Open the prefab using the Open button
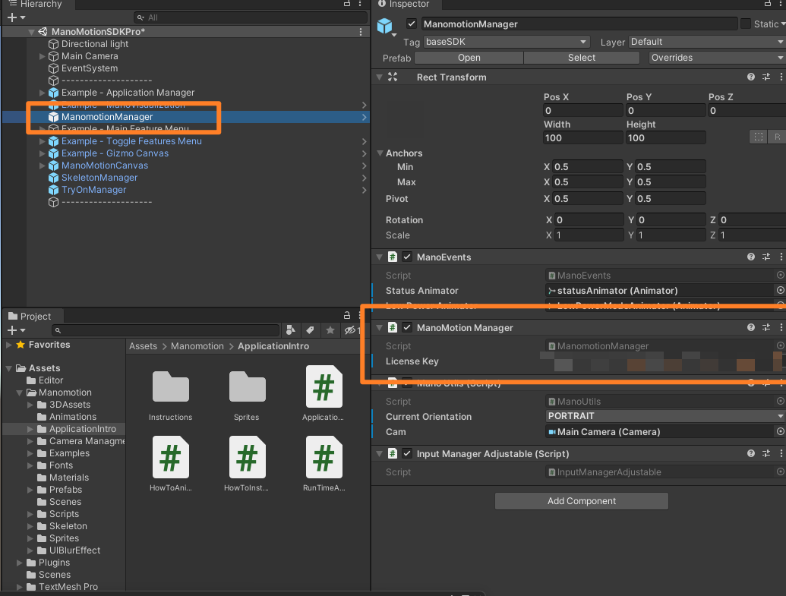Viewport: 786px width, 596px height. tap(469, 58)
